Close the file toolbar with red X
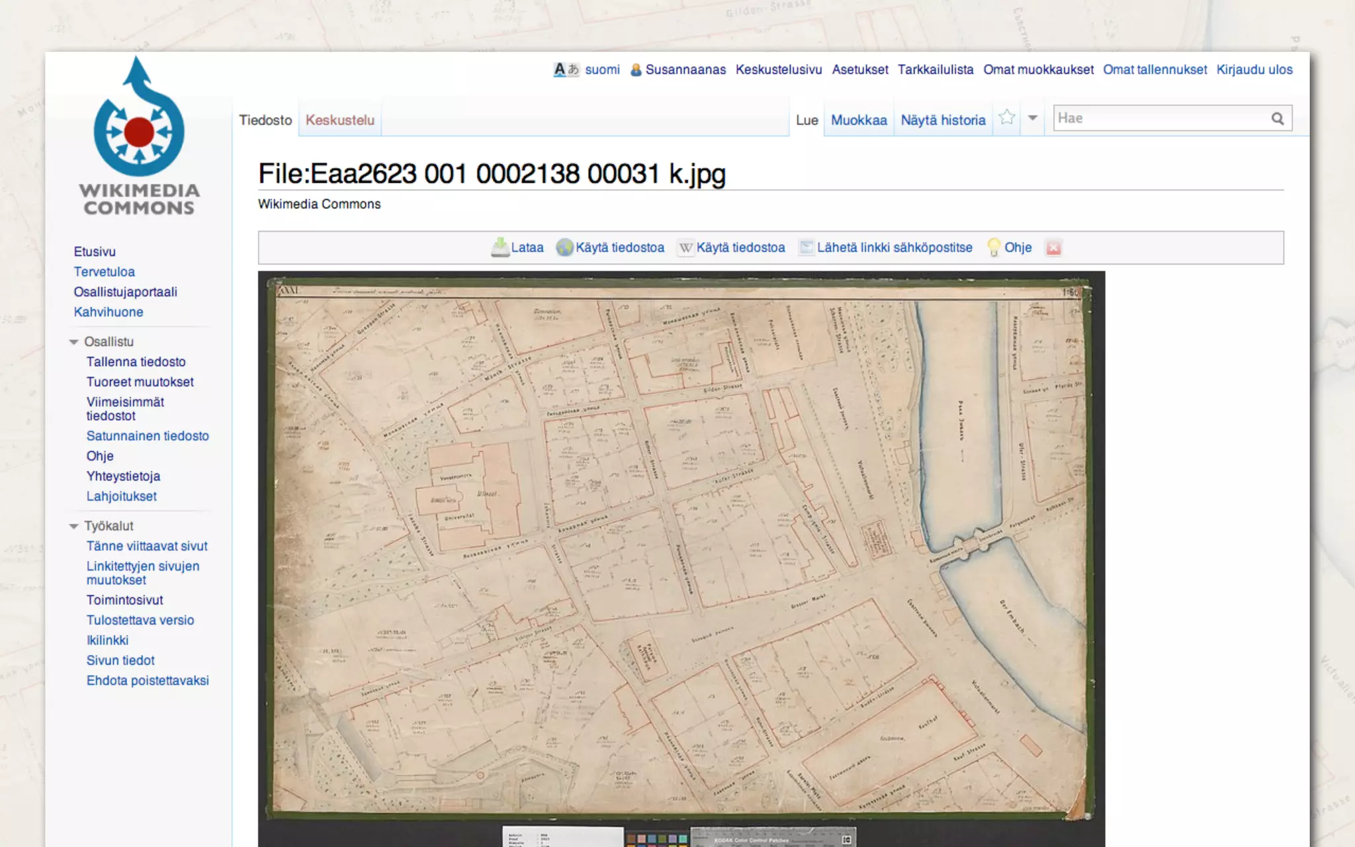 pyautogui.click(x=1053, y=247)
